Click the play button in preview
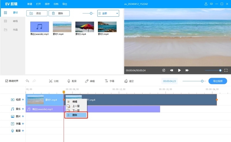 pyautogui.click(x=179, y=70)
